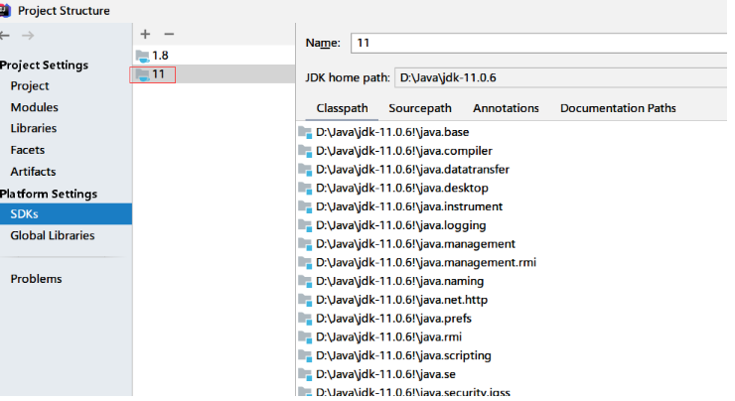Click folder icon of java.management.rmi entry
This screenshot has width=735, height=401.
point(305,263)
